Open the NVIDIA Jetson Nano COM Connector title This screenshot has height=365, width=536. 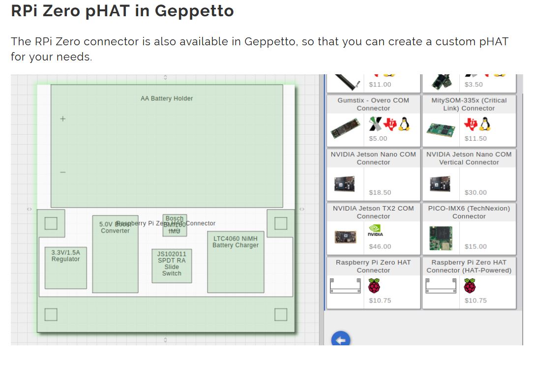(373, 158)
